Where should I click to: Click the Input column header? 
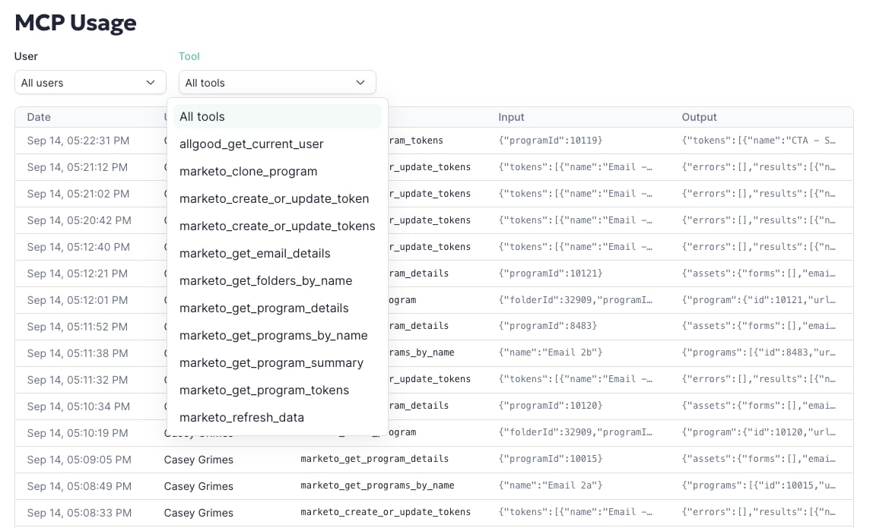click(x=511, y=117)
